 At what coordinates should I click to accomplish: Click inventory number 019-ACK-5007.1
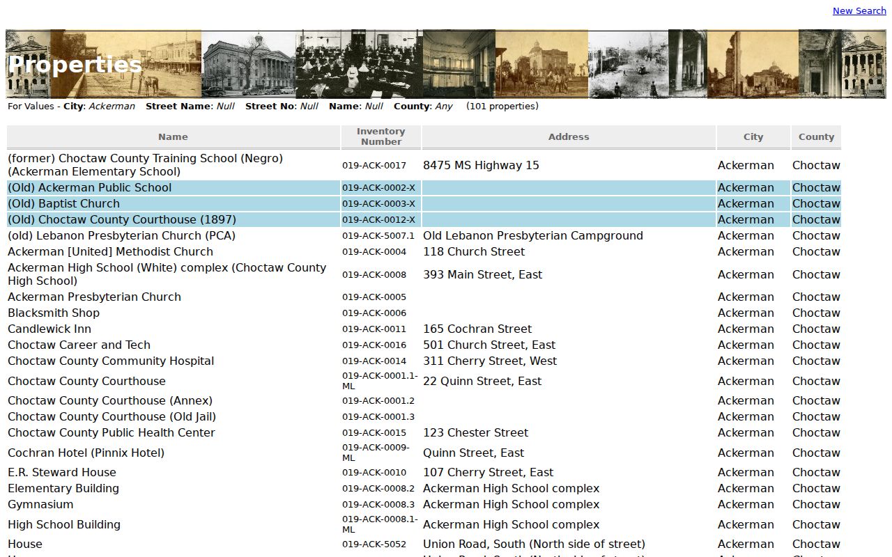(378, 236)
